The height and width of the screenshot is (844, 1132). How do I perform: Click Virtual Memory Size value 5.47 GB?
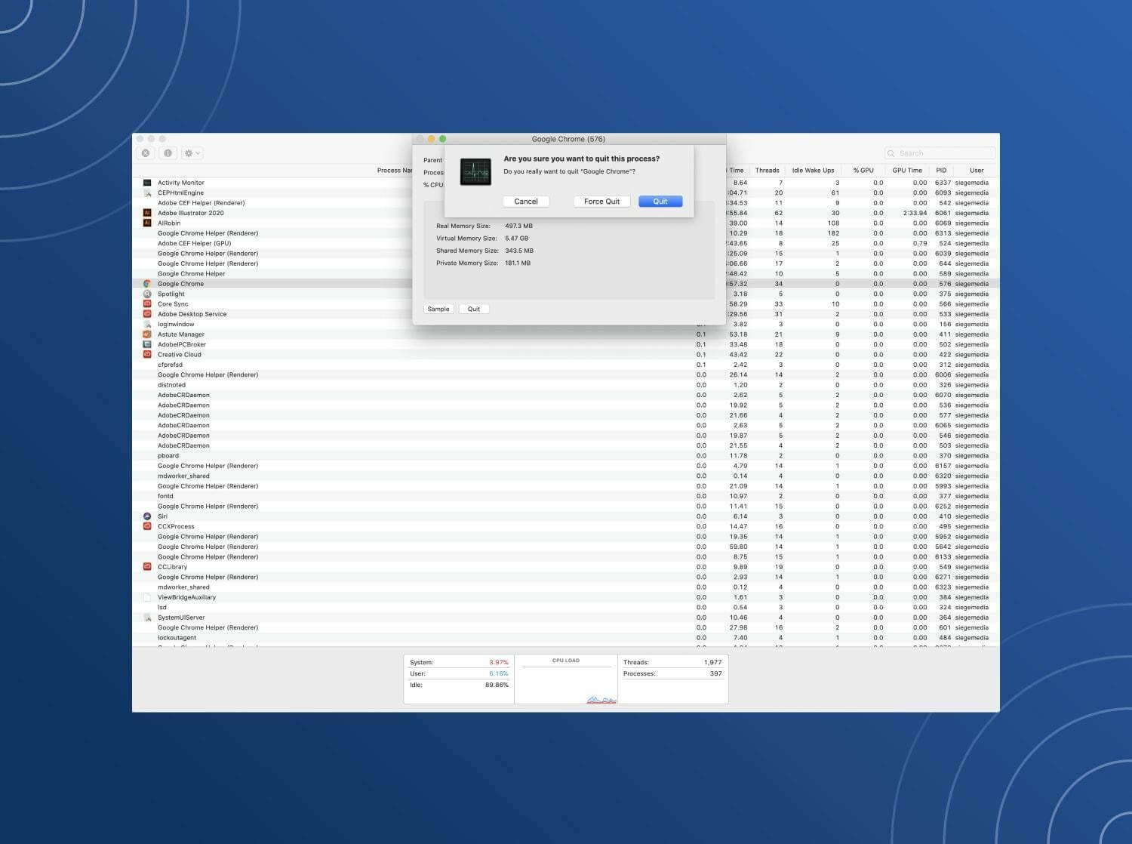516,239
